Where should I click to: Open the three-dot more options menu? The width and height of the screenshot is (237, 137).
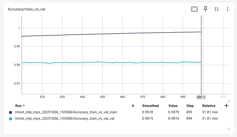coord(227,9)
